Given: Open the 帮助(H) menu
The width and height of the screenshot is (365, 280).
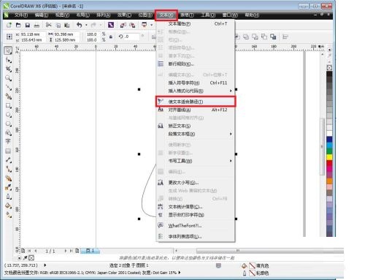Looking at the screenshot, I should 252,15.
